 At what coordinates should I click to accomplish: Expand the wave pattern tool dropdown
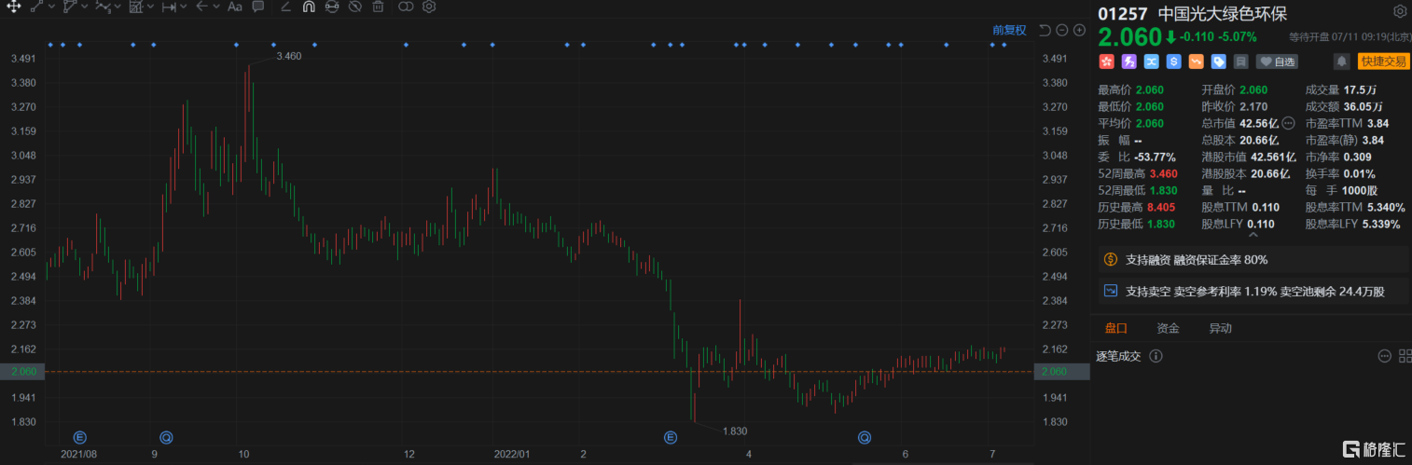[x=118, y=7]
